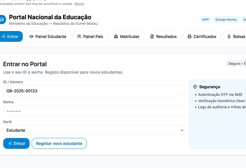Focus the ID / Número input field

[94, 91]
